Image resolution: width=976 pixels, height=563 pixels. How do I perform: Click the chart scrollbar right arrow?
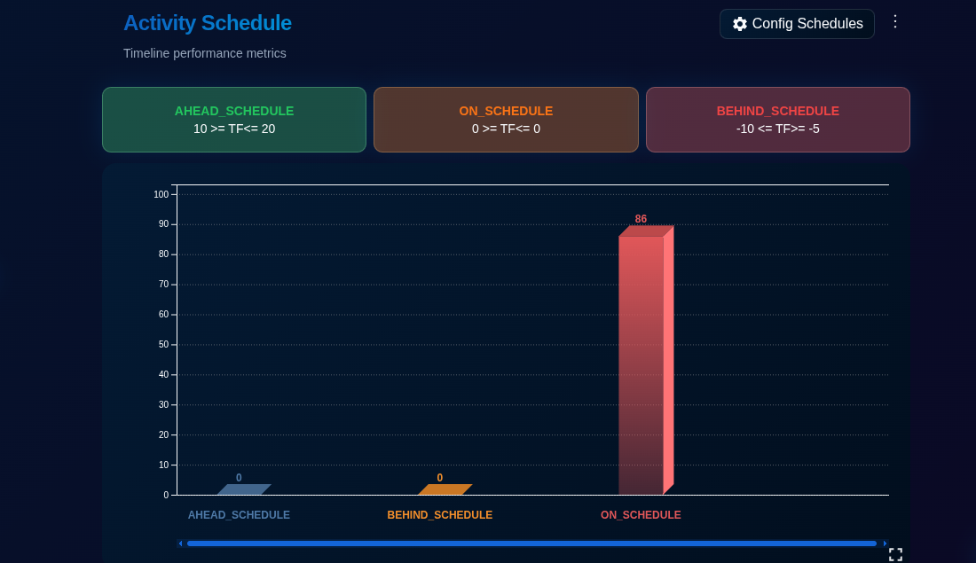point(885,543)
